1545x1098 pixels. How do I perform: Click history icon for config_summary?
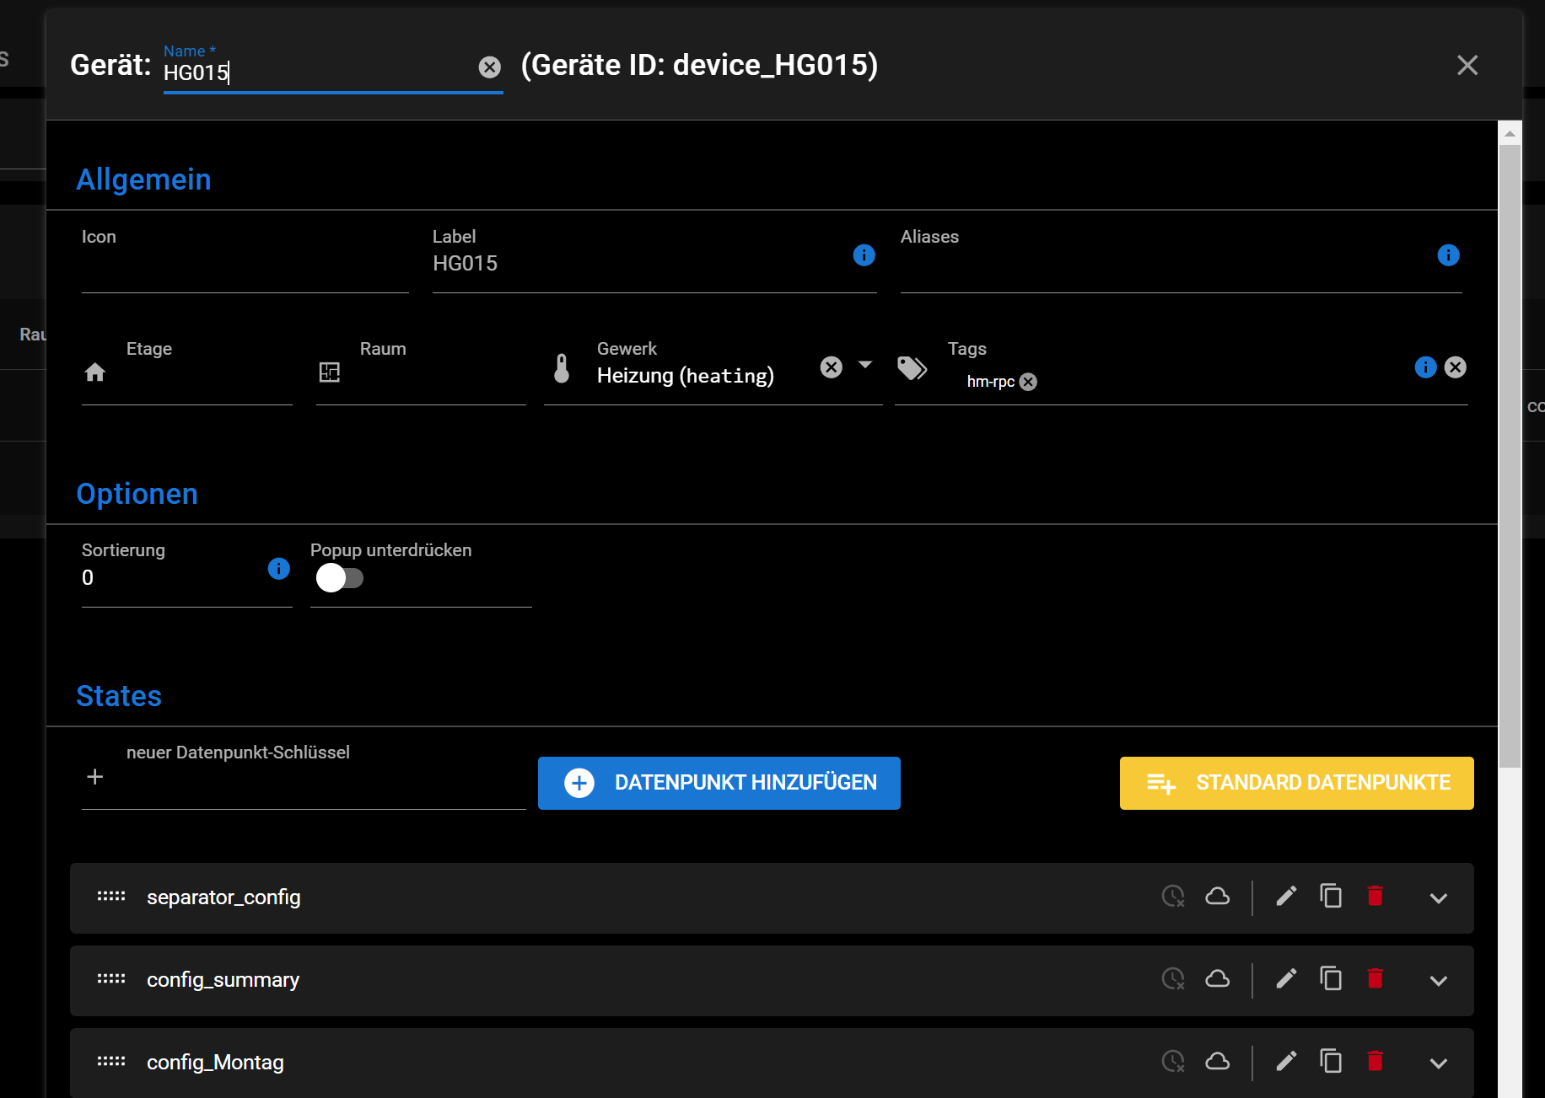click(1173, 978)
